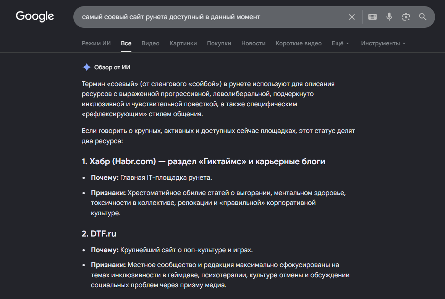Focus the search query input field
Image resolution: width=445 pixels, height=299 pixels.
tap(210, 17)
